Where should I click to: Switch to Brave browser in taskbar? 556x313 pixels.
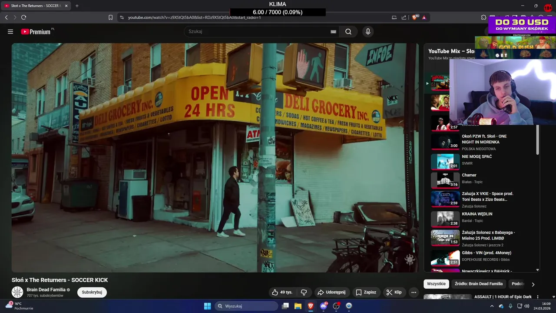tap(311, 306)
